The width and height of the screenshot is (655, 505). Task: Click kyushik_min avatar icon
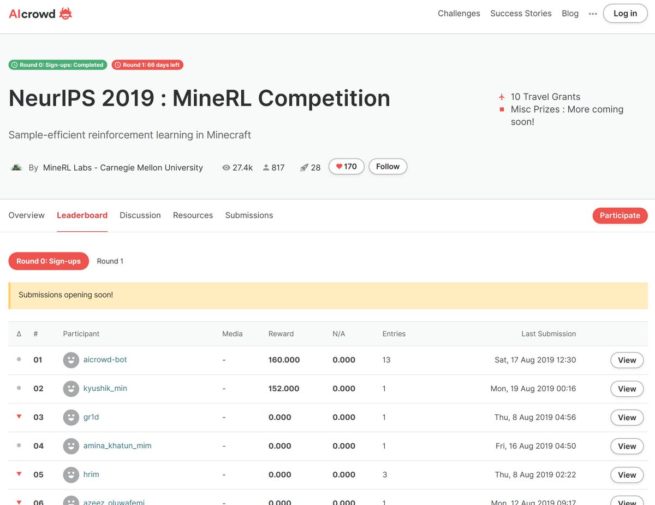71,389
